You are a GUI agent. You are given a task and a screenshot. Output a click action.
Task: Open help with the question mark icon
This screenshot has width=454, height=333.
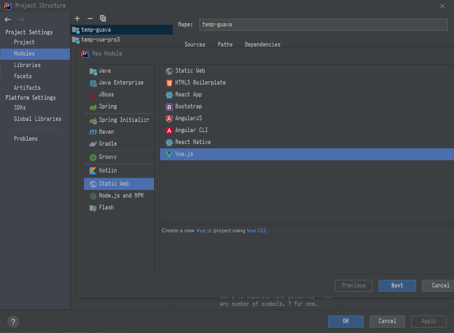coord(13,322)
